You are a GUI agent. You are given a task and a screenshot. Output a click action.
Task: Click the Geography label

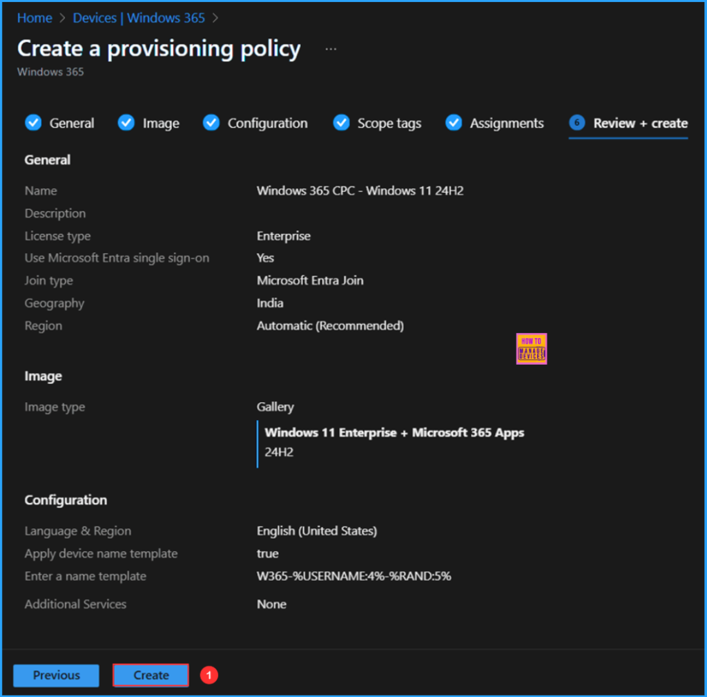pos(55,303)
